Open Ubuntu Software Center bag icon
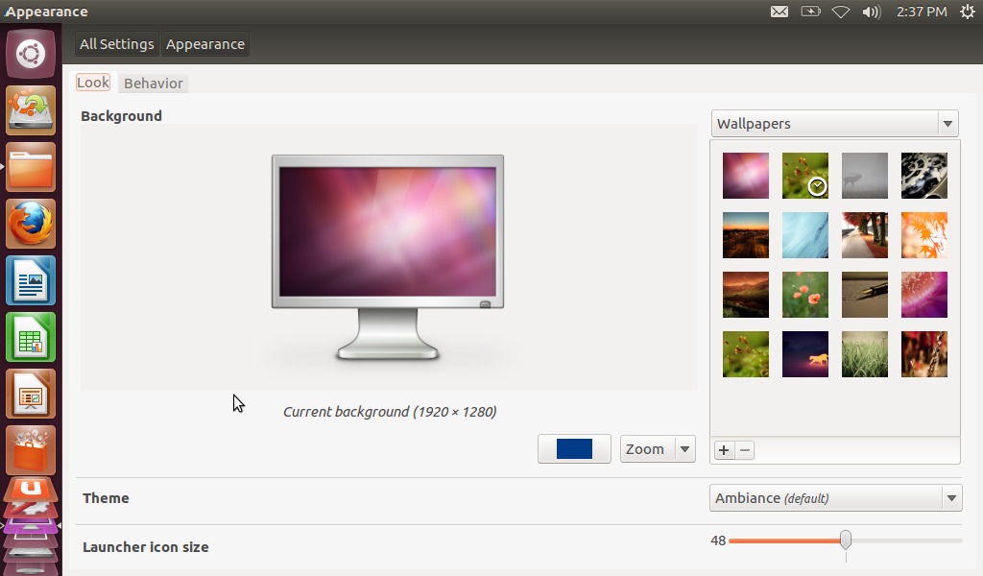The image size is (983, 576). click(x=31, y=450)
